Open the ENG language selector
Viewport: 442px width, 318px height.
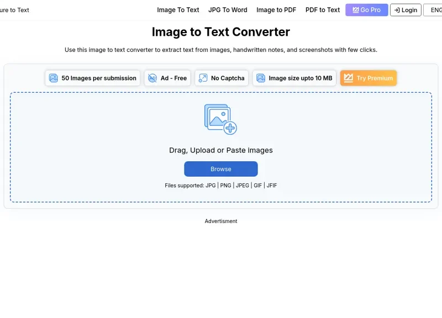point(435,9)
